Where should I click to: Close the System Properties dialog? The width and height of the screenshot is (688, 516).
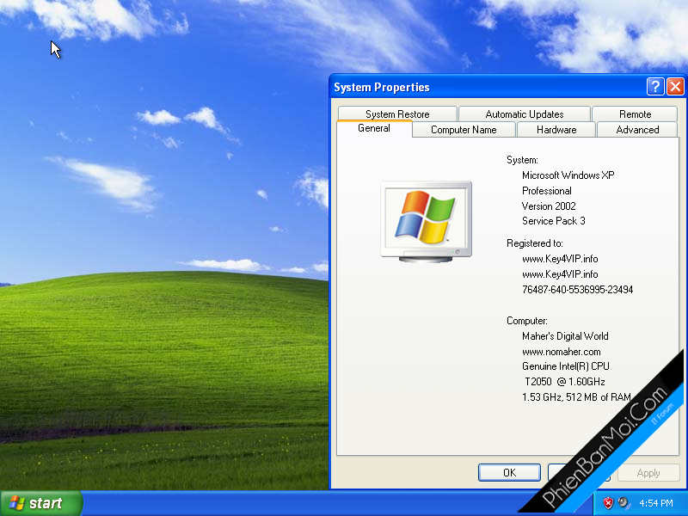tap(675, 87)
